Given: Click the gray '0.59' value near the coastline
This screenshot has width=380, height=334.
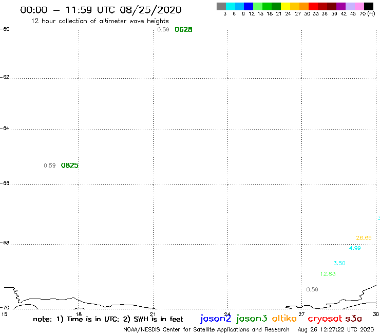Looking at the screenshot, I should coord(312,289).
